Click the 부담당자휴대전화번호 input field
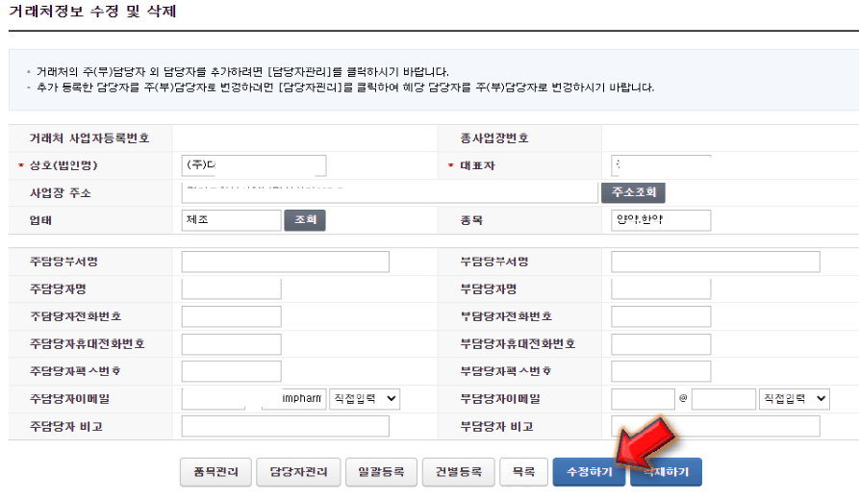Screen dimensions: 859x500 (661, 344)
